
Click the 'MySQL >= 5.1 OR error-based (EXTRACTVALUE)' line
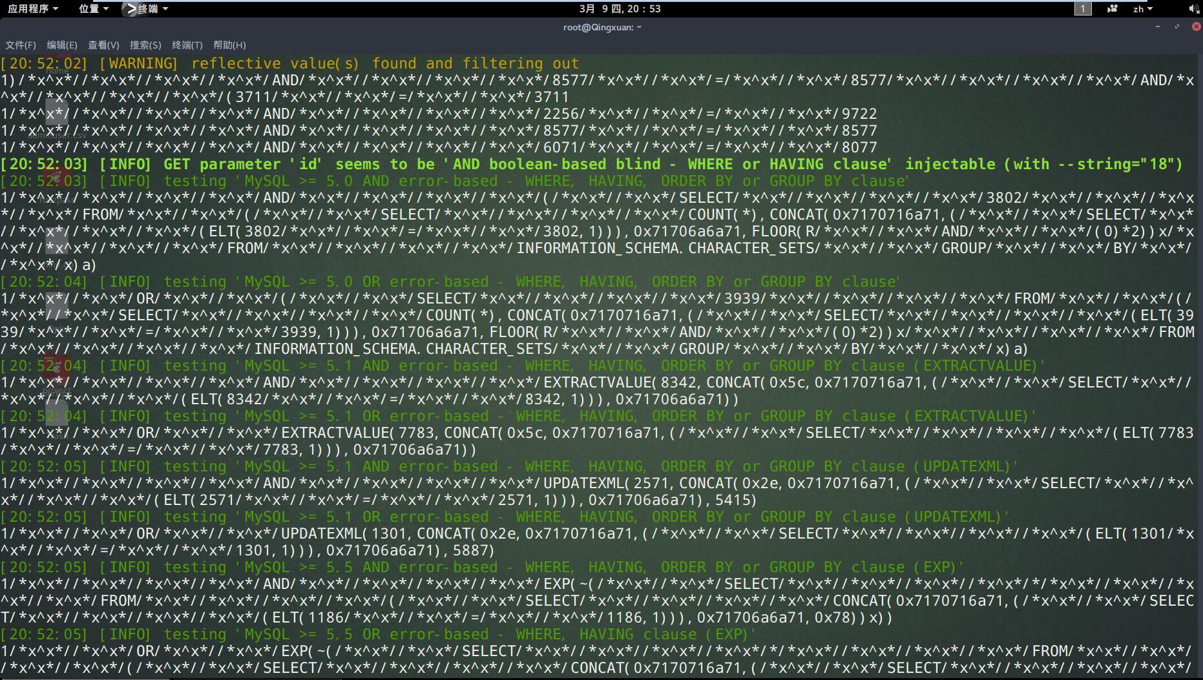point(518,416)
